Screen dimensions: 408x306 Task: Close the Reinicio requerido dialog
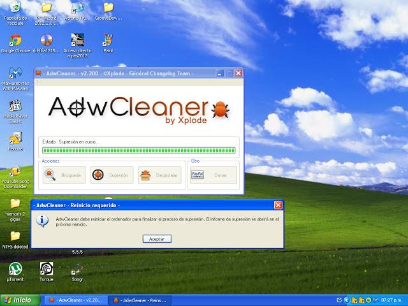click(x=278, y=205)
